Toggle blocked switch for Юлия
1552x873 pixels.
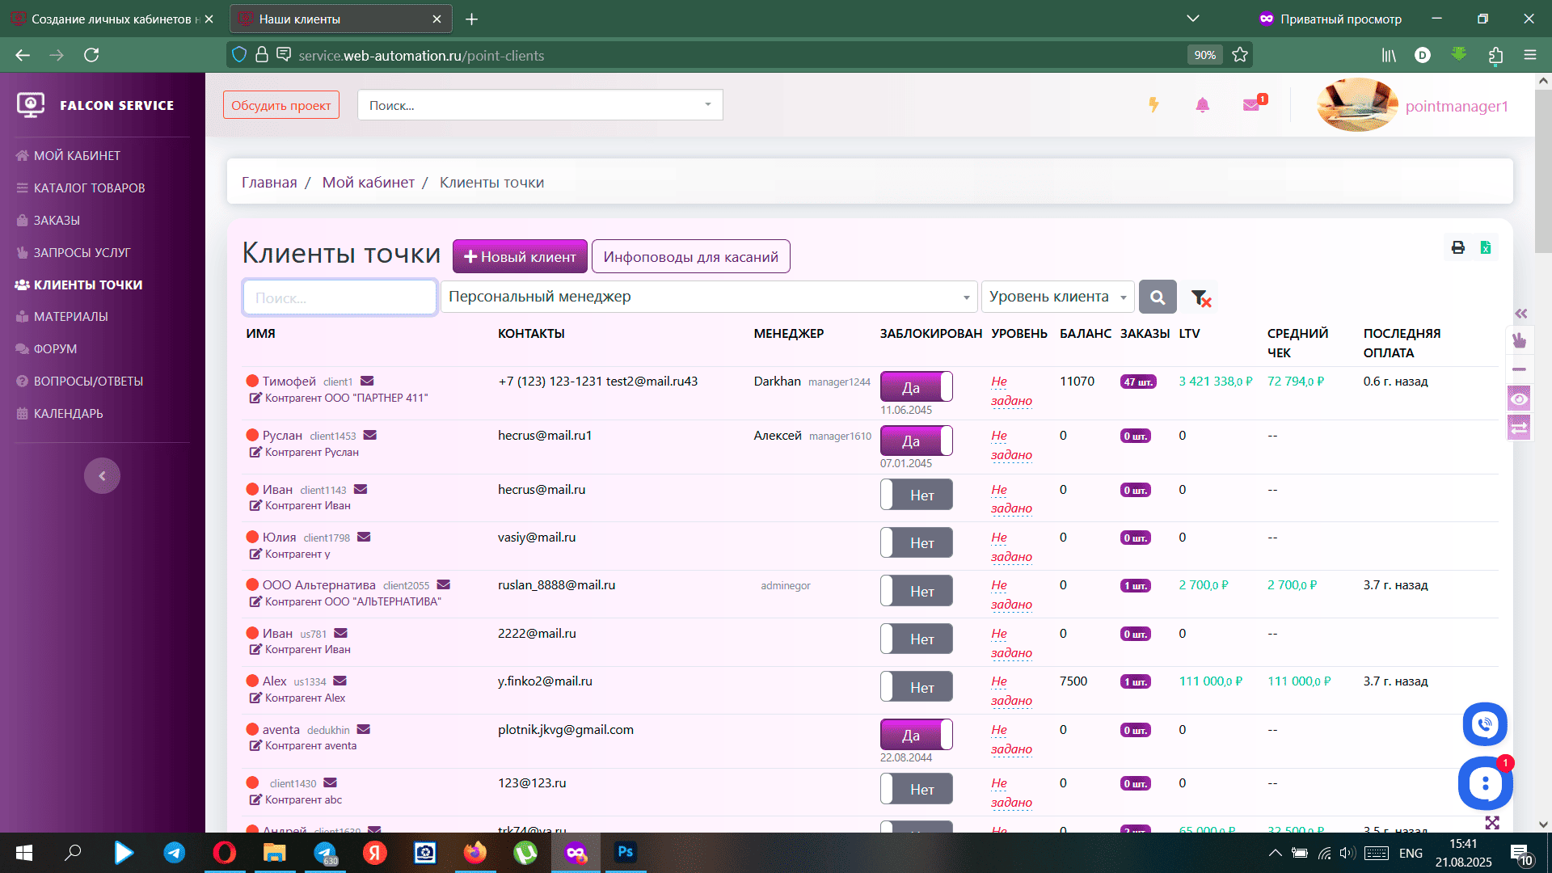916,542
